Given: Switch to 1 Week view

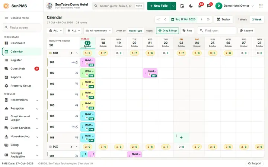Looking at the screenshot, I should [242, 20].
